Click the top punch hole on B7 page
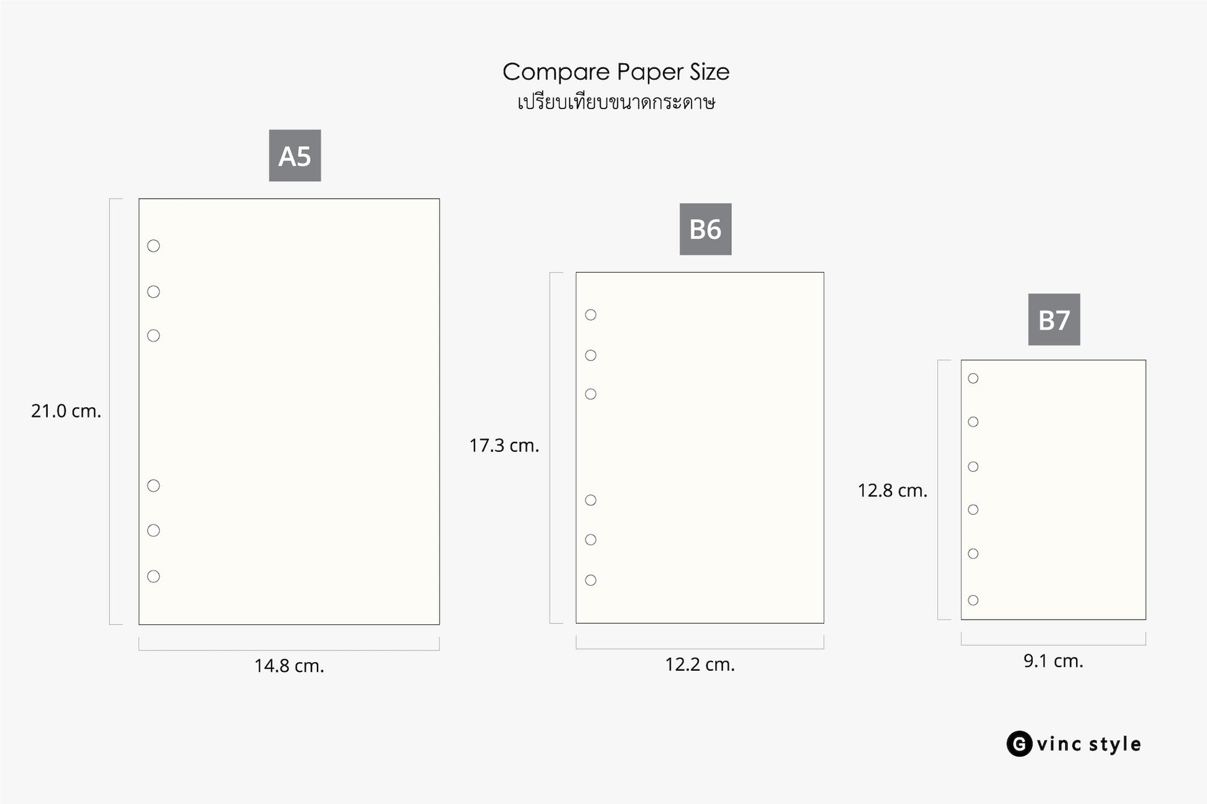The width and height of the screenshot is (1207, 804). point(973,378)
